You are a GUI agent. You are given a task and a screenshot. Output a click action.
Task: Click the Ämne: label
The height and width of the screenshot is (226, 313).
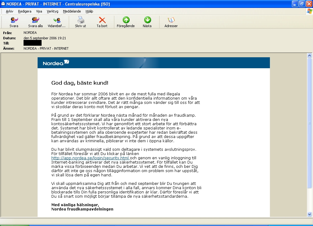pos(9,48)
